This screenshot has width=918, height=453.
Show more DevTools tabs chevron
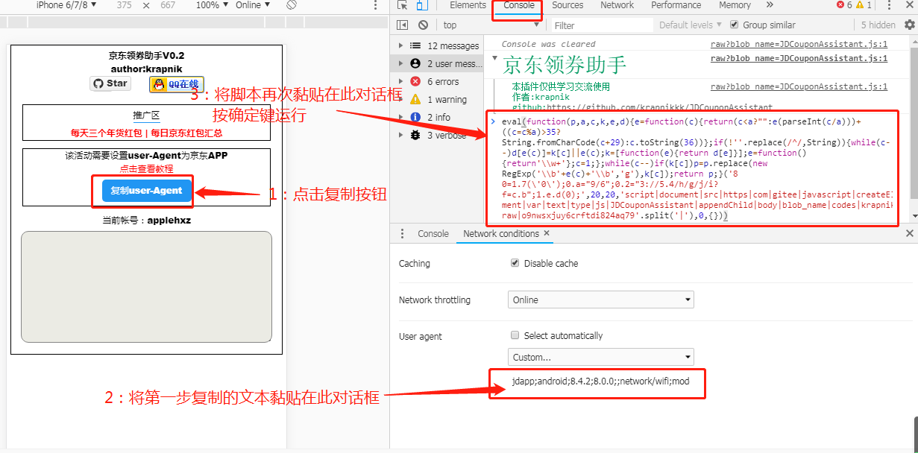click(x=771, y=5)
